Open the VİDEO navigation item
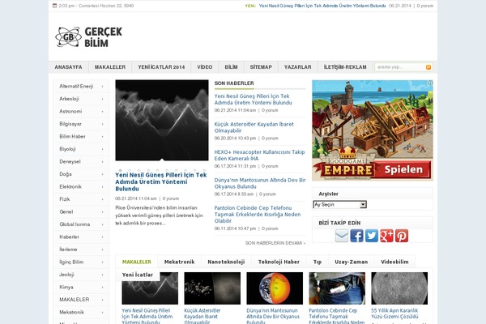The height and width of the screenshot is (324, 486). 205,67
